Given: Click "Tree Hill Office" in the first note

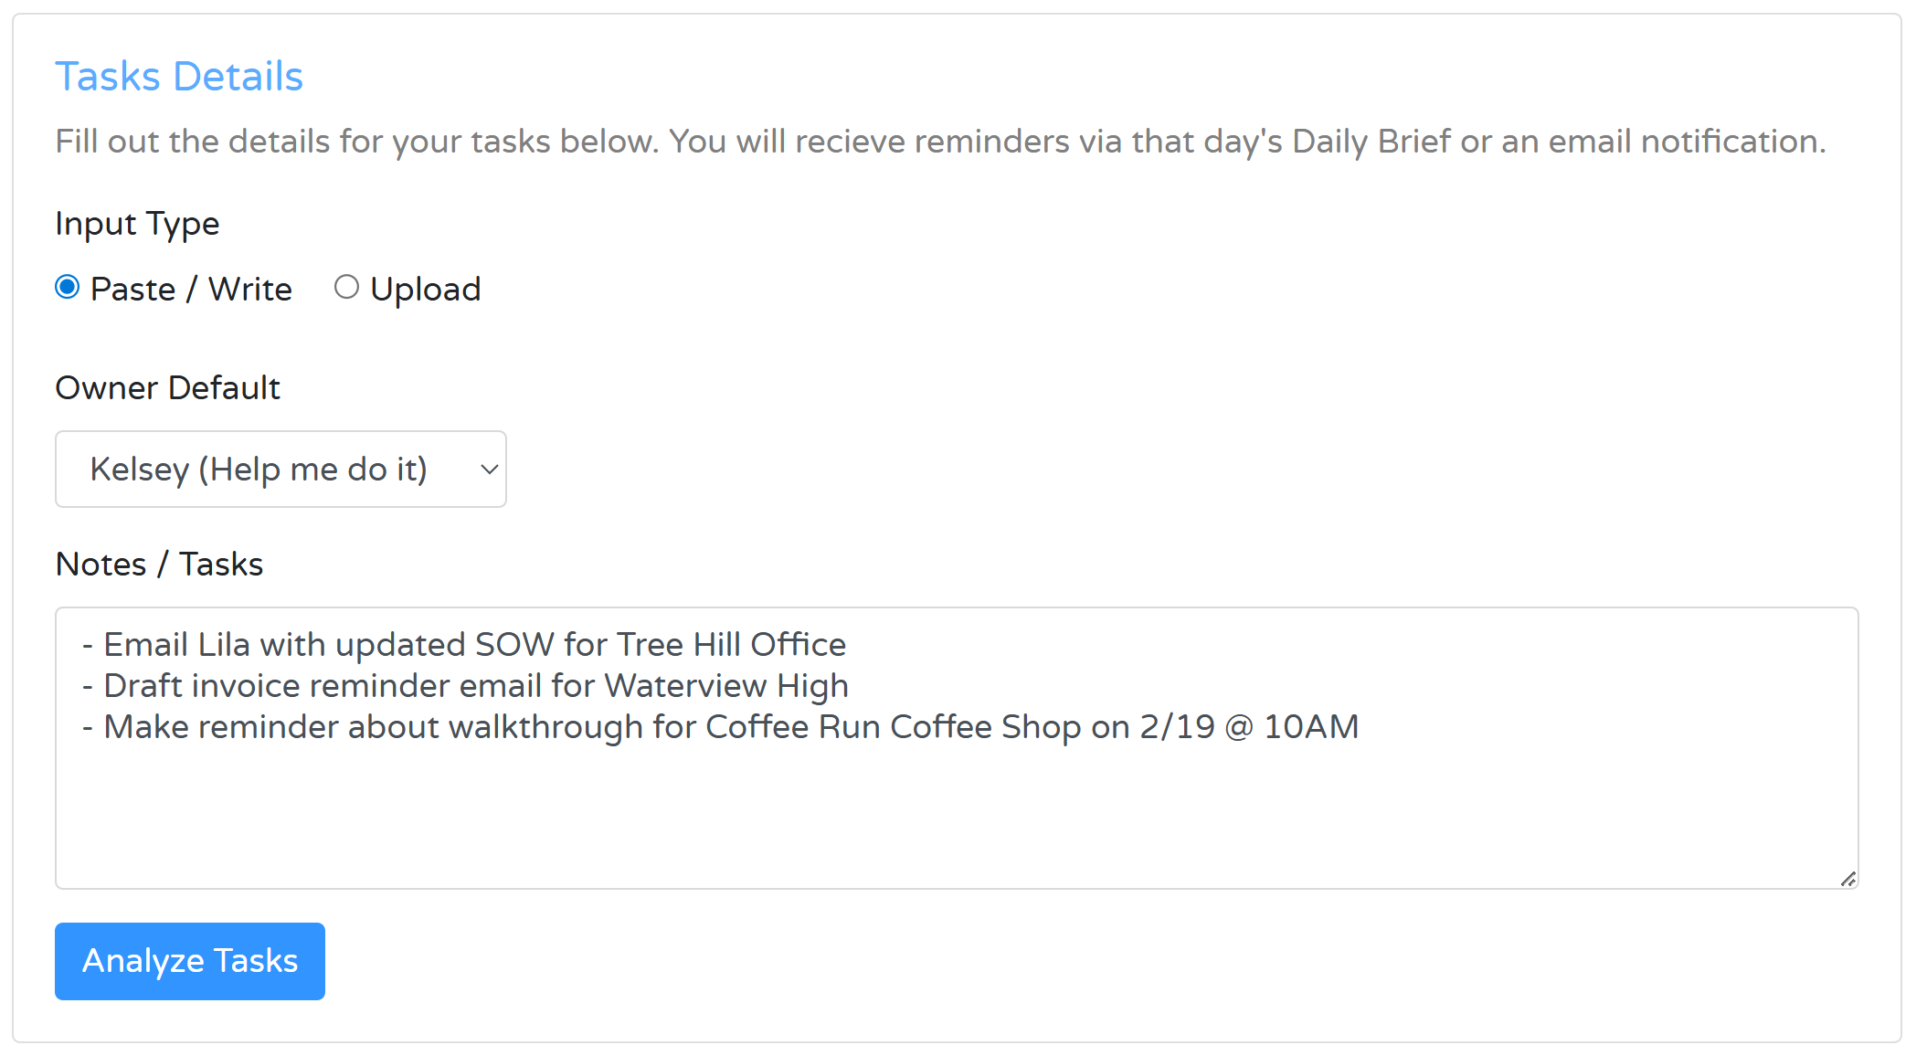Looking at the screenshot, I should (731, 645).
